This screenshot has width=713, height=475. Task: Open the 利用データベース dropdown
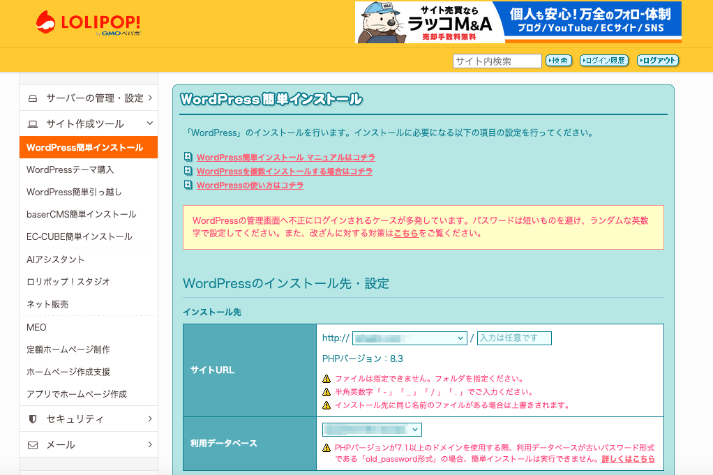tap(372, 430)
